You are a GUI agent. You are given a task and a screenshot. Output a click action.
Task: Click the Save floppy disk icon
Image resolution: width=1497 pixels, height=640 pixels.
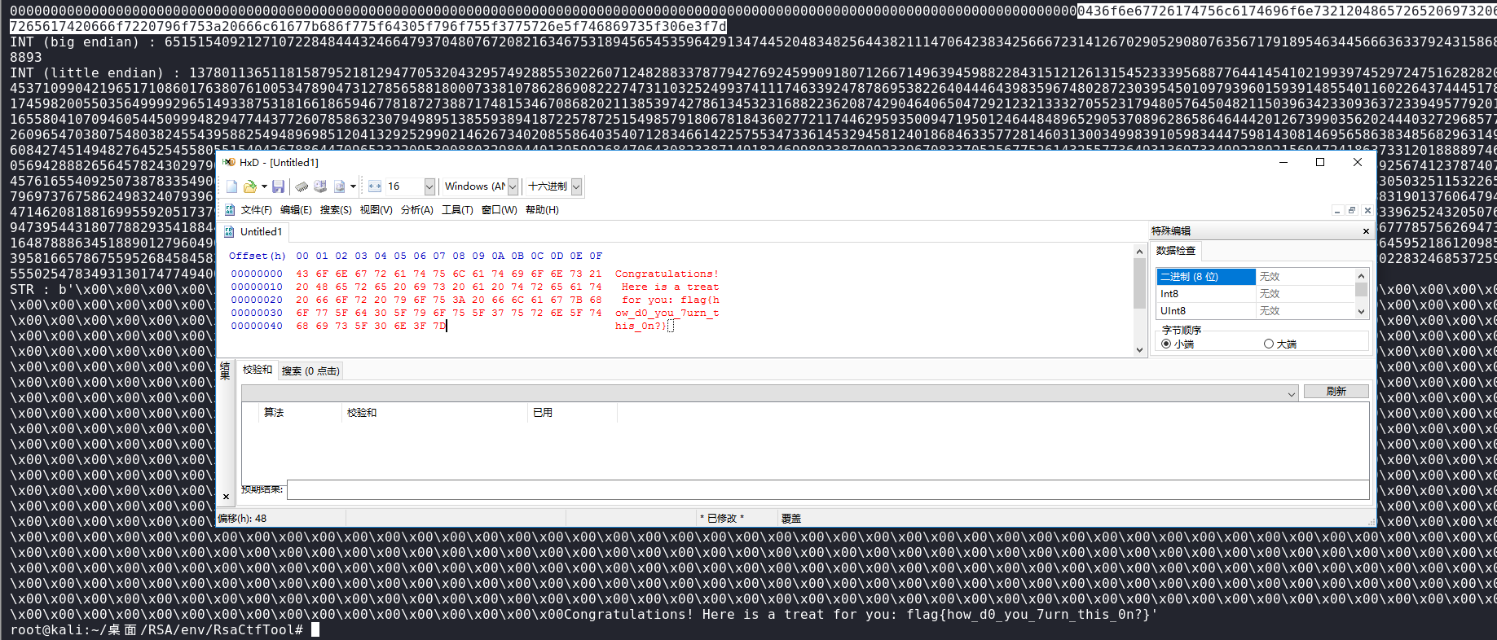point(278,186)
